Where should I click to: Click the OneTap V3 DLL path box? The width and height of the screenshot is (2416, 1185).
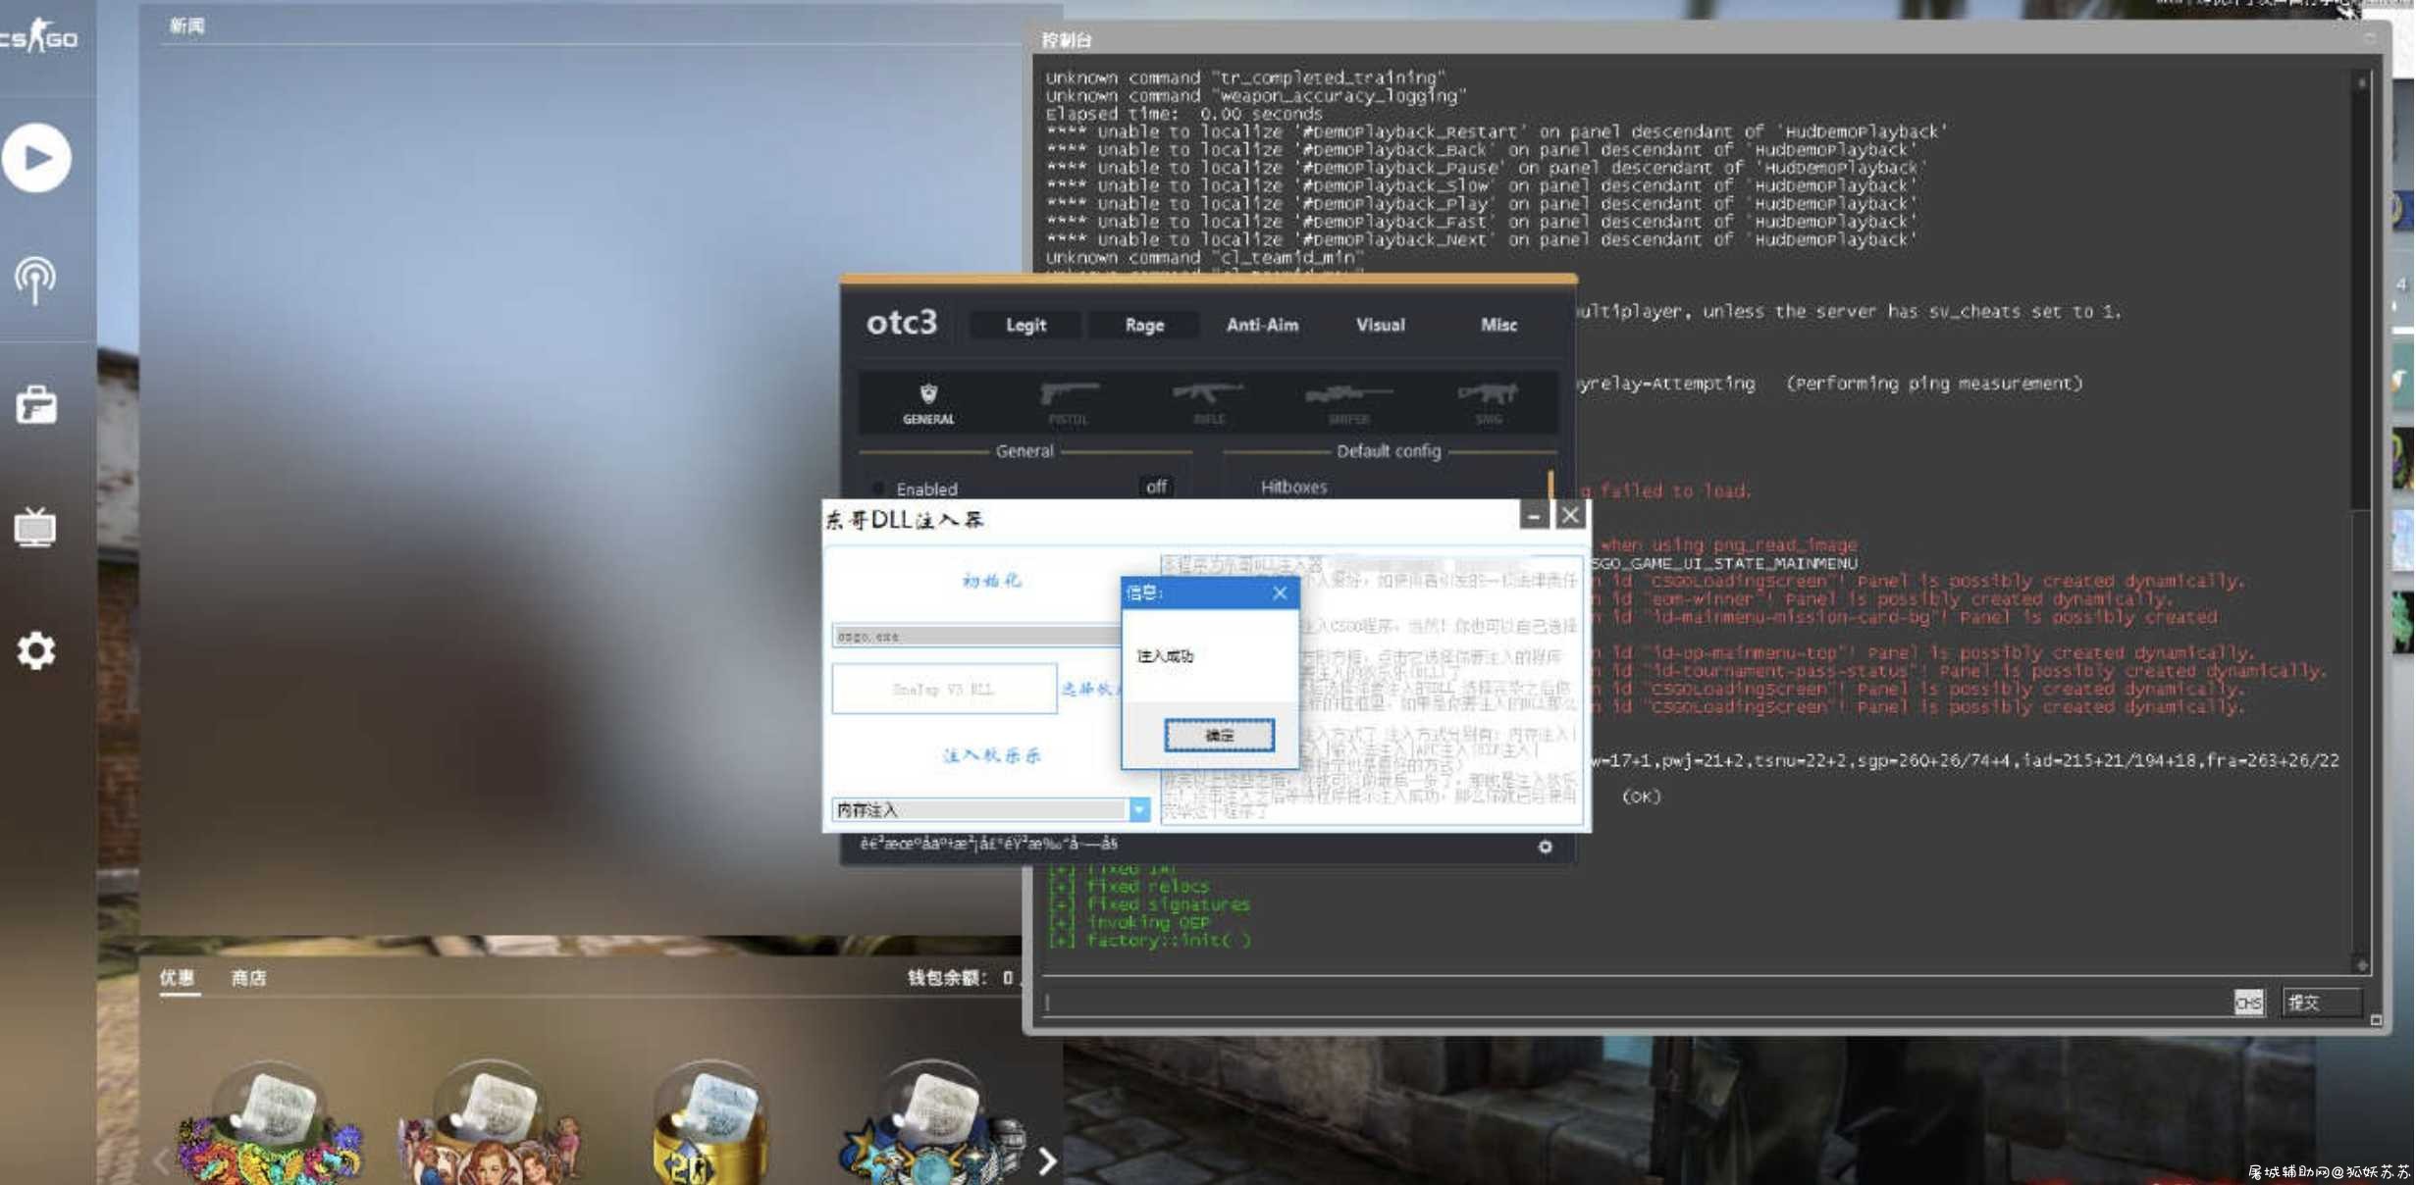(x=944, y=690)
